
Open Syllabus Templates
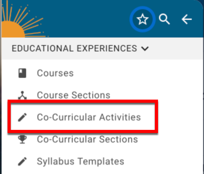(x=80, y=162)
